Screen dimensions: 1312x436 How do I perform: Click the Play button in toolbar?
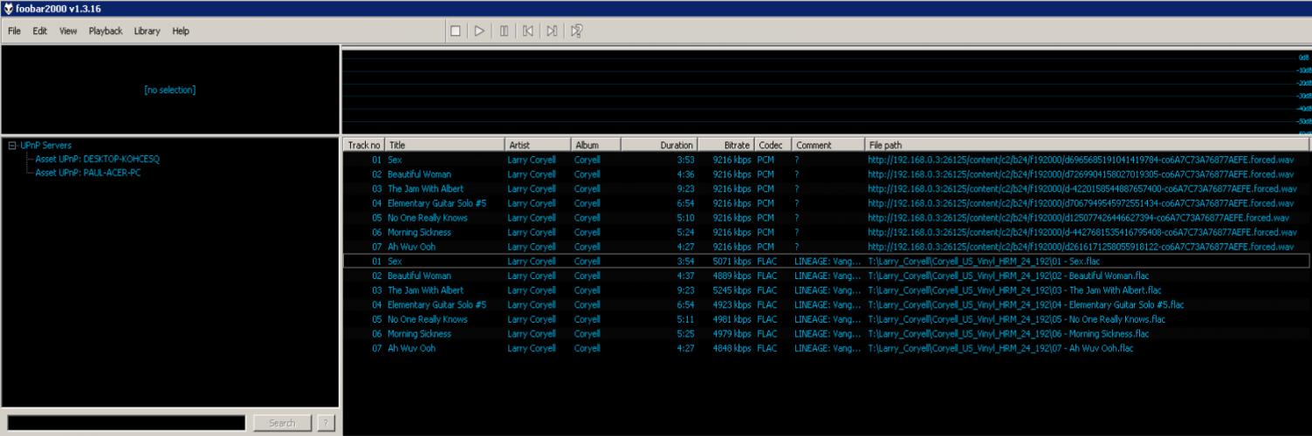[479, 31]
